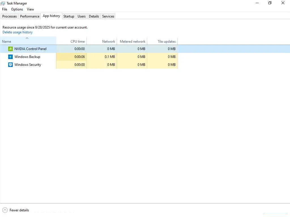The height and width of the screenshot is (217, 290).
Task: Minimize the Task Manager window
Action: (x=257, y=3)
